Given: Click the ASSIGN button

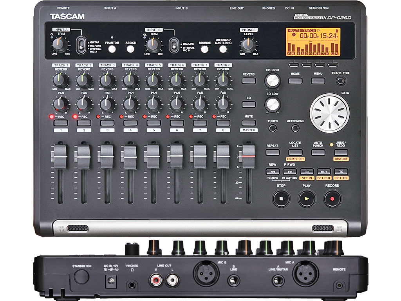Looking at the screenshot, I should pyautogui.click(x=131, y=49).
